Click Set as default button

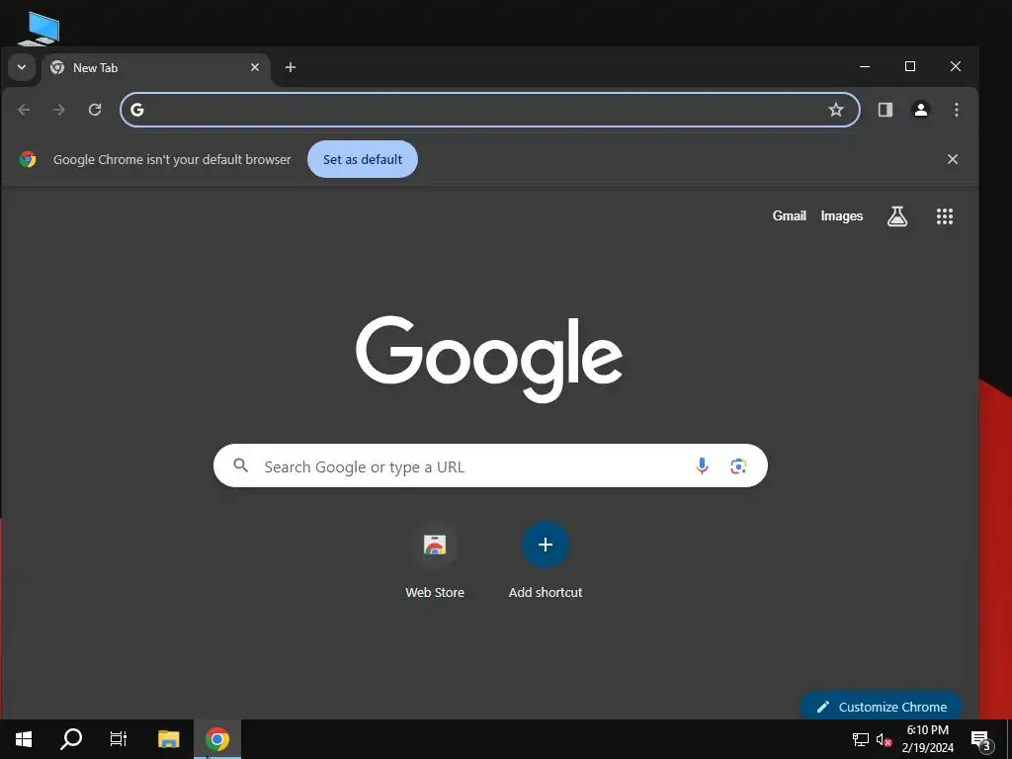[363, 159]
